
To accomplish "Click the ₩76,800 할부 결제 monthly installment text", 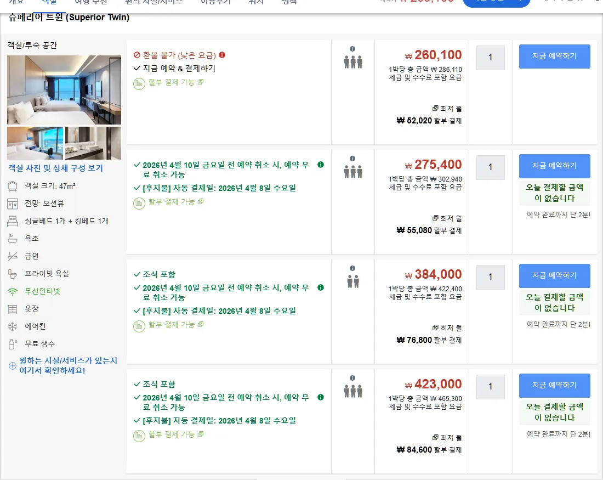I will point(429,340).
